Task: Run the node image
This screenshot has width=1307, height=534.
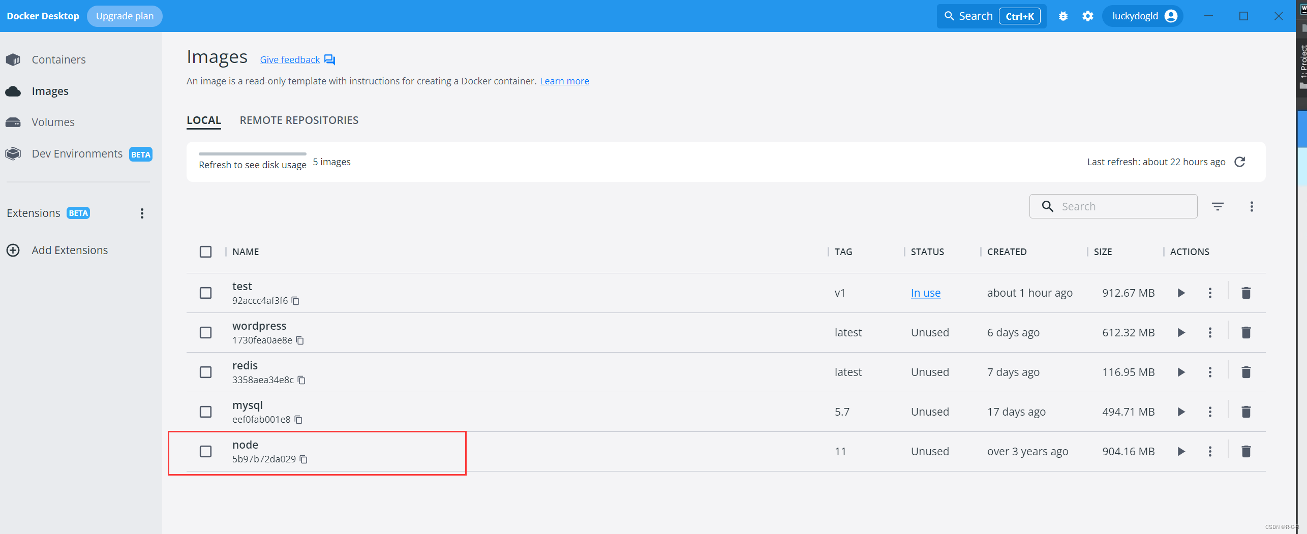Action: pyautogui.click(x=1181, y=451)
